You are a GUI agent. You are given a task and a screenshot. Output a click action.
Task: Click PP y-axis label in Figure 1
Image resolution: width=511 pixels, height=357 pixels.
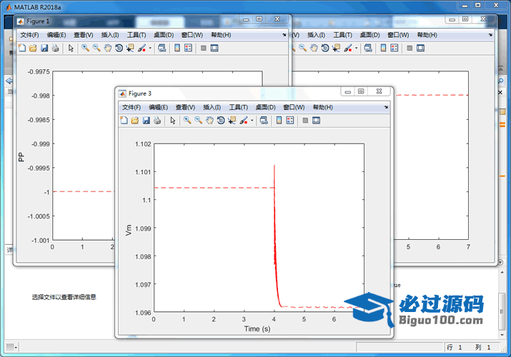click(x=21, y=157)
